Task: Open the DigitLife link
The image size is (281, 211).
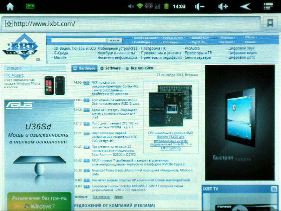Action: (198, 42)
